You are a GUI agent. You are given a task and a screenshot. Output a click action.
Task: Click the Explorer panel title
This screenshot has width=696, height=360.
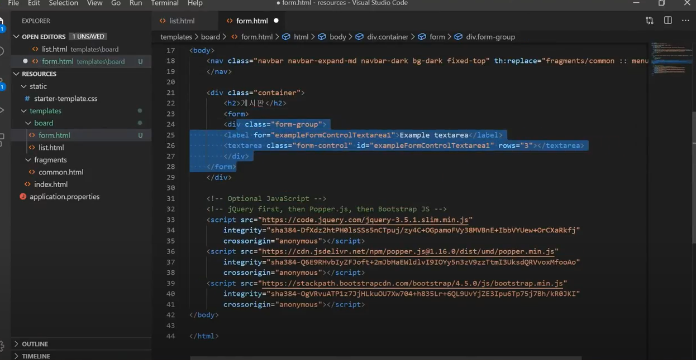(36, 21)
